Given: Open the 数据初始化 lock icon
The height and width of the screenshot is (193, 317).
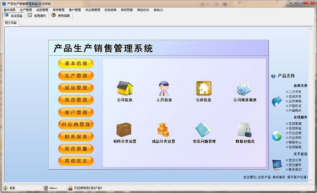Looking at the screenshot, I should click(245, 130).
